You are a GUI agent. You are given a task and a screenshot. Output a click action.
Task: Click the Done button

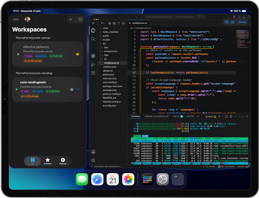242,22
